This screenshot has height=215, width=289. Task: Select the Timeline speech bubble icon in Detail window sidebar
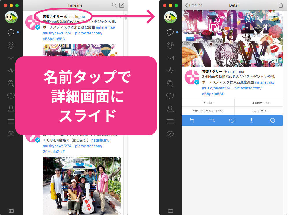click(170, 32)
